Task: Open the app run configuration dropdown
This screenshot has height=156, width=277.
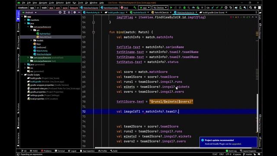Action: pos(145,8)
